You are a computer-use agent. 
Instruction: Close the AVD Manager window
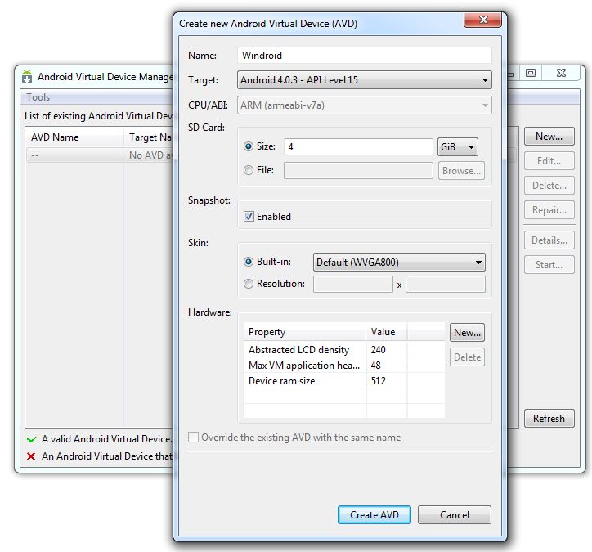click(x=561, y=73)
